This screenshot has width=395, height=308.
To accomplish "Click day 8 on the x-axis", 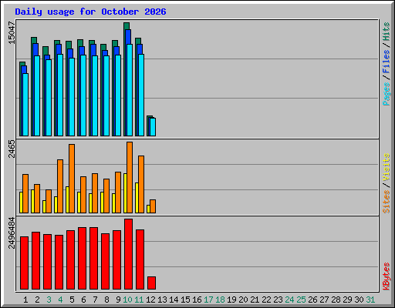I will (106, 300).
